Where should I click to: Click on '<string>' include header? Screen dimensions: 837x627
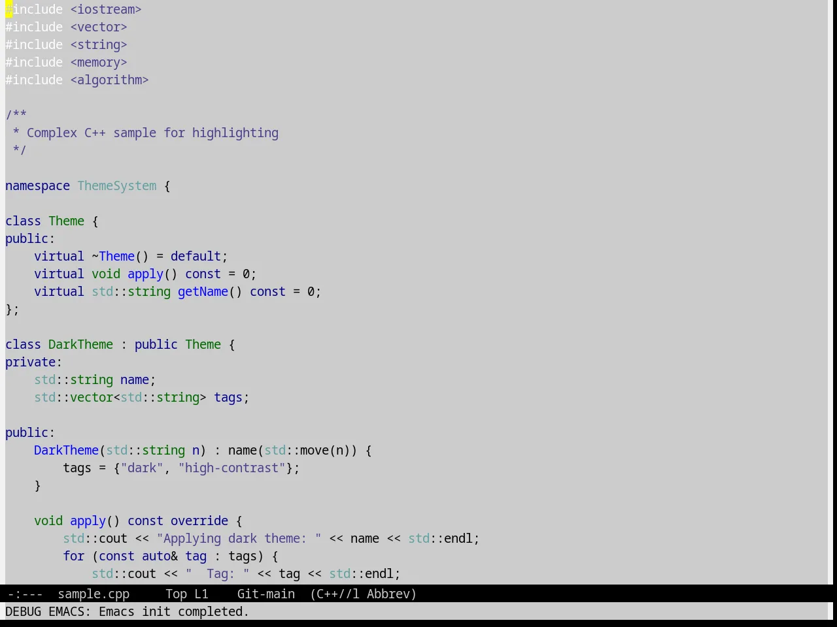point(99,44)
